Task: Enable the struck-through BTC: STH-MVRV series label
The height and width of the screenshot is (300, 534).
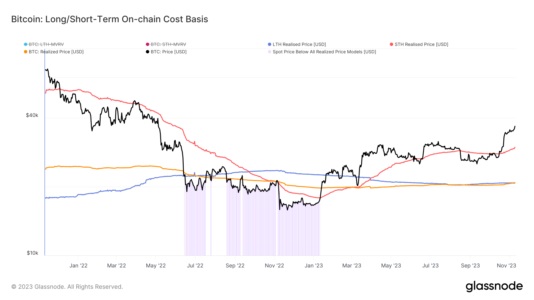Action: 168,44
